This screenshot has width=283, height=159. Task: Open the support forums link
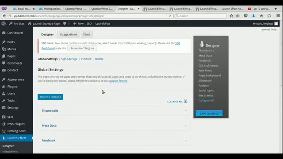[118, 81]
